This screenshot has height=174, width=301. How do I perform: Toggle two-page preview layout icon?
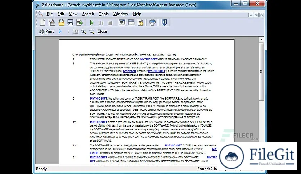pos(76,31)
